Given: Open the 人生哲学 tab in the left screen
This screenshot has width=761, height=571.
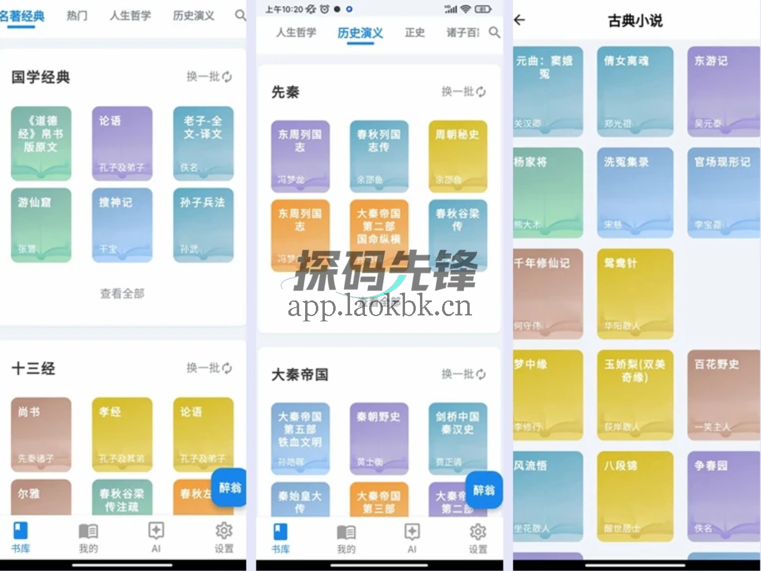Looking at the screenshot, I should pos(130,16).
